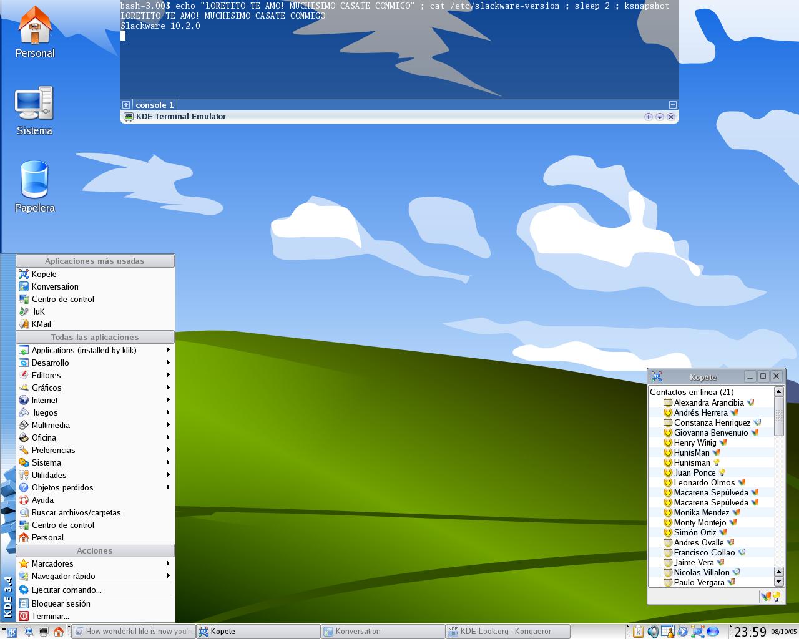Viewport: 799px width, 639px height.
Task: Open the Sistema desktop icon
Action: (34, 112)
